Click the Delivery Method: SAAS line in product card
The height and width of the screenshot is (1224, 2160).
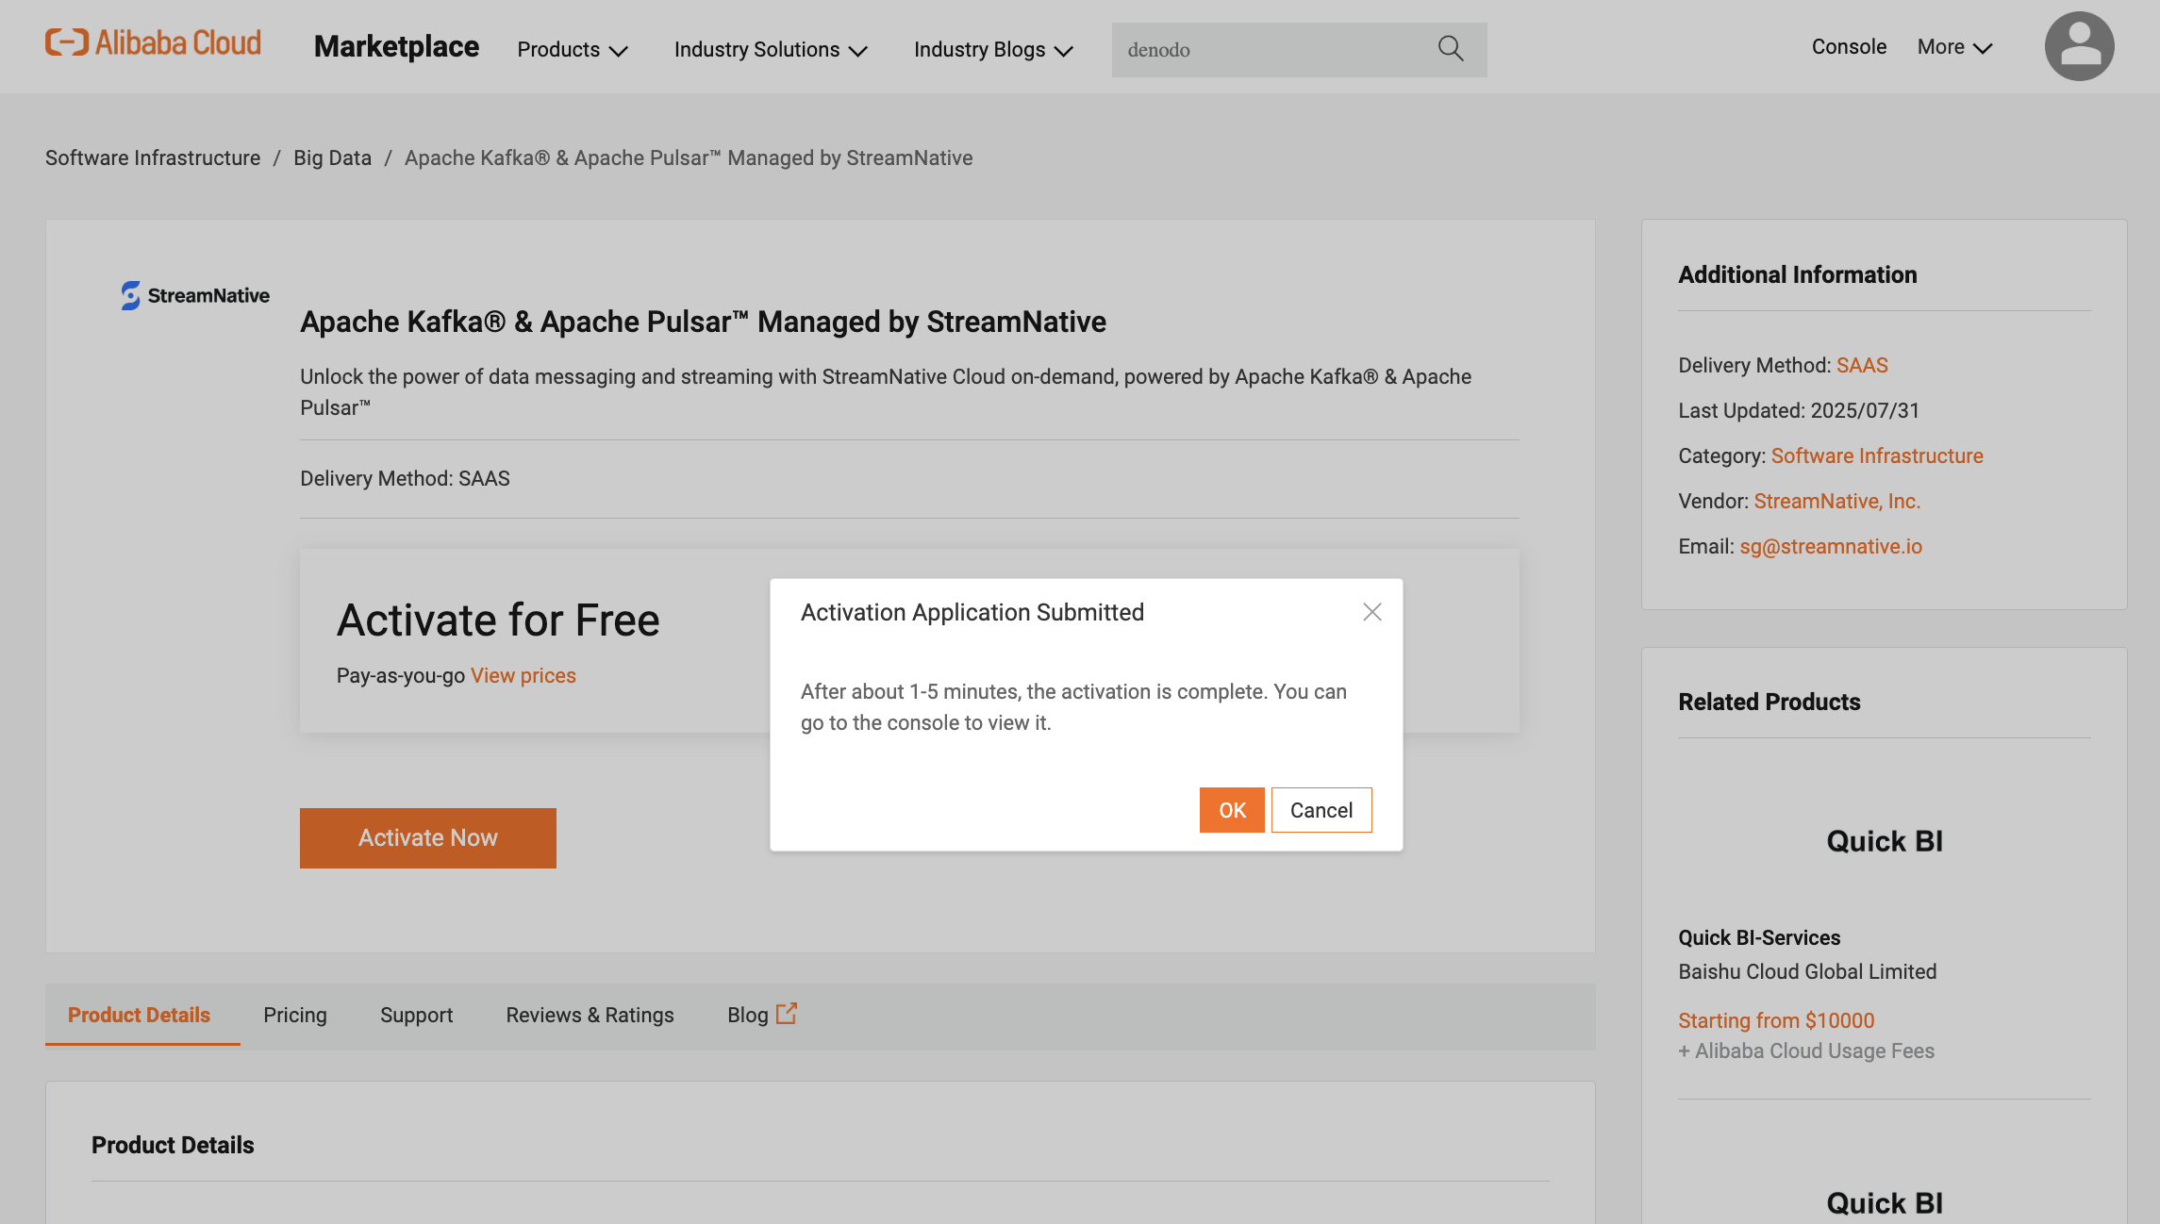pyautogui.click(x=405, y=478)
